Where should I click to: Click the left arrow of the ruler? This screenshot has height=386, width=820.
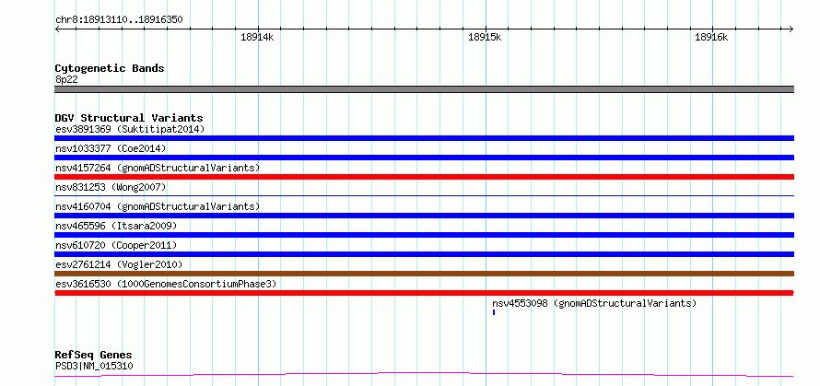(57, 29)
